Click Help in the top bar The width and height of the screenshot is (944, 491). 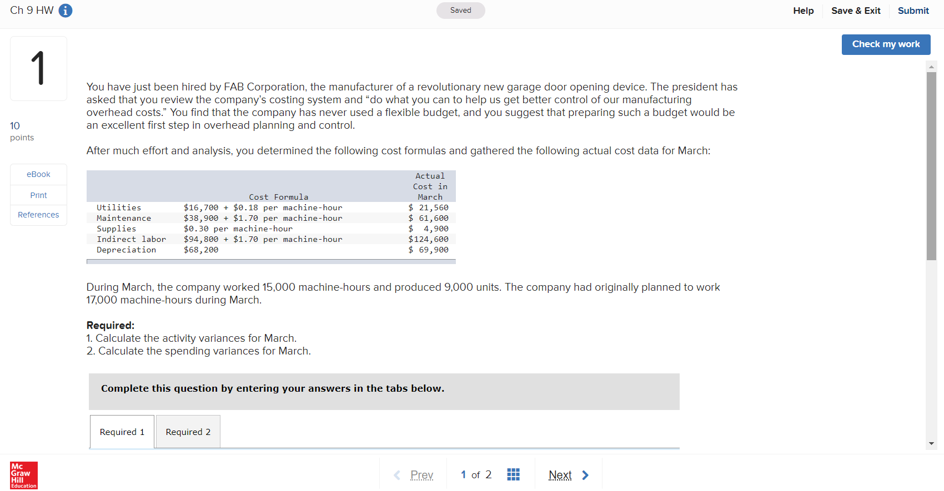tap(804, 11)
